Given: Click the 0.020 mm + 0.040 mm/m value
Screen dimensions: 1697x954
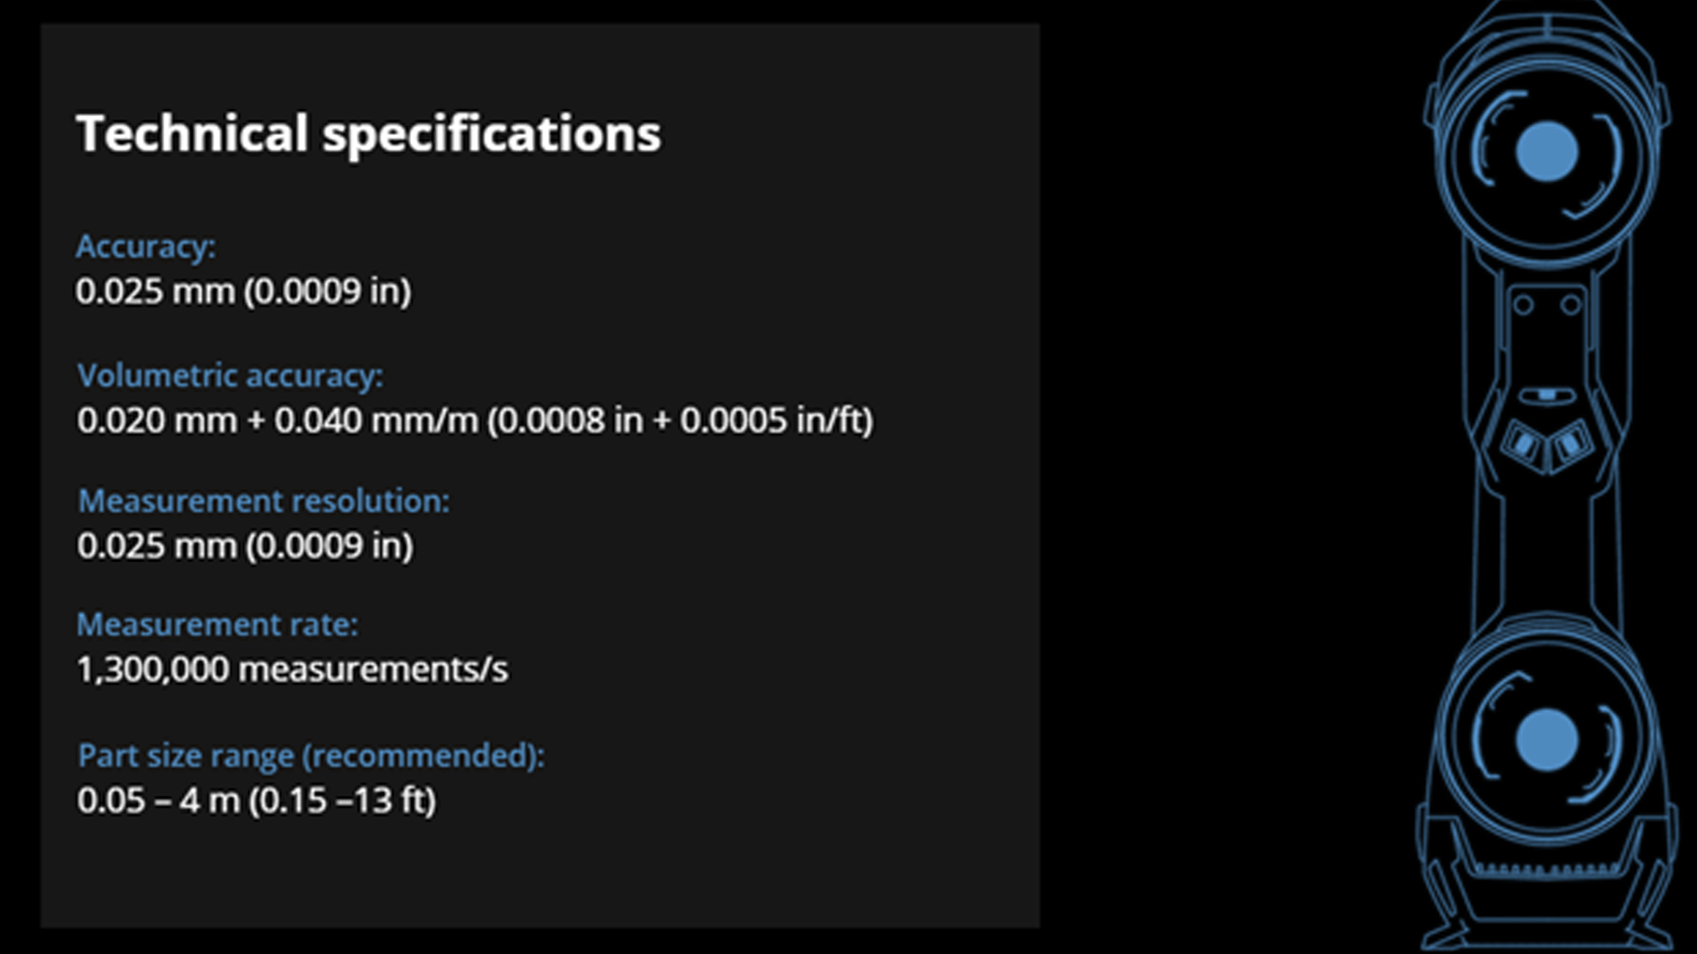Looking at the screenshot, I should 476,420.
